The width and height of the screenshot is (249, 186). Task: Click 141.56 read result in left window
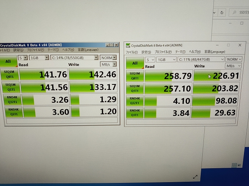(45, 87)
